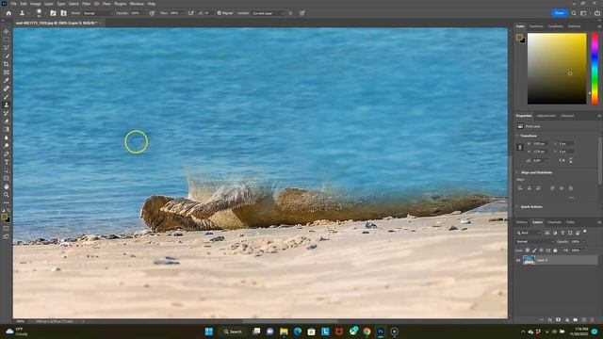Select the Hand tool
Image resolution: width=603 pixels, height=339 pixels.
click(x=7, y=186)
